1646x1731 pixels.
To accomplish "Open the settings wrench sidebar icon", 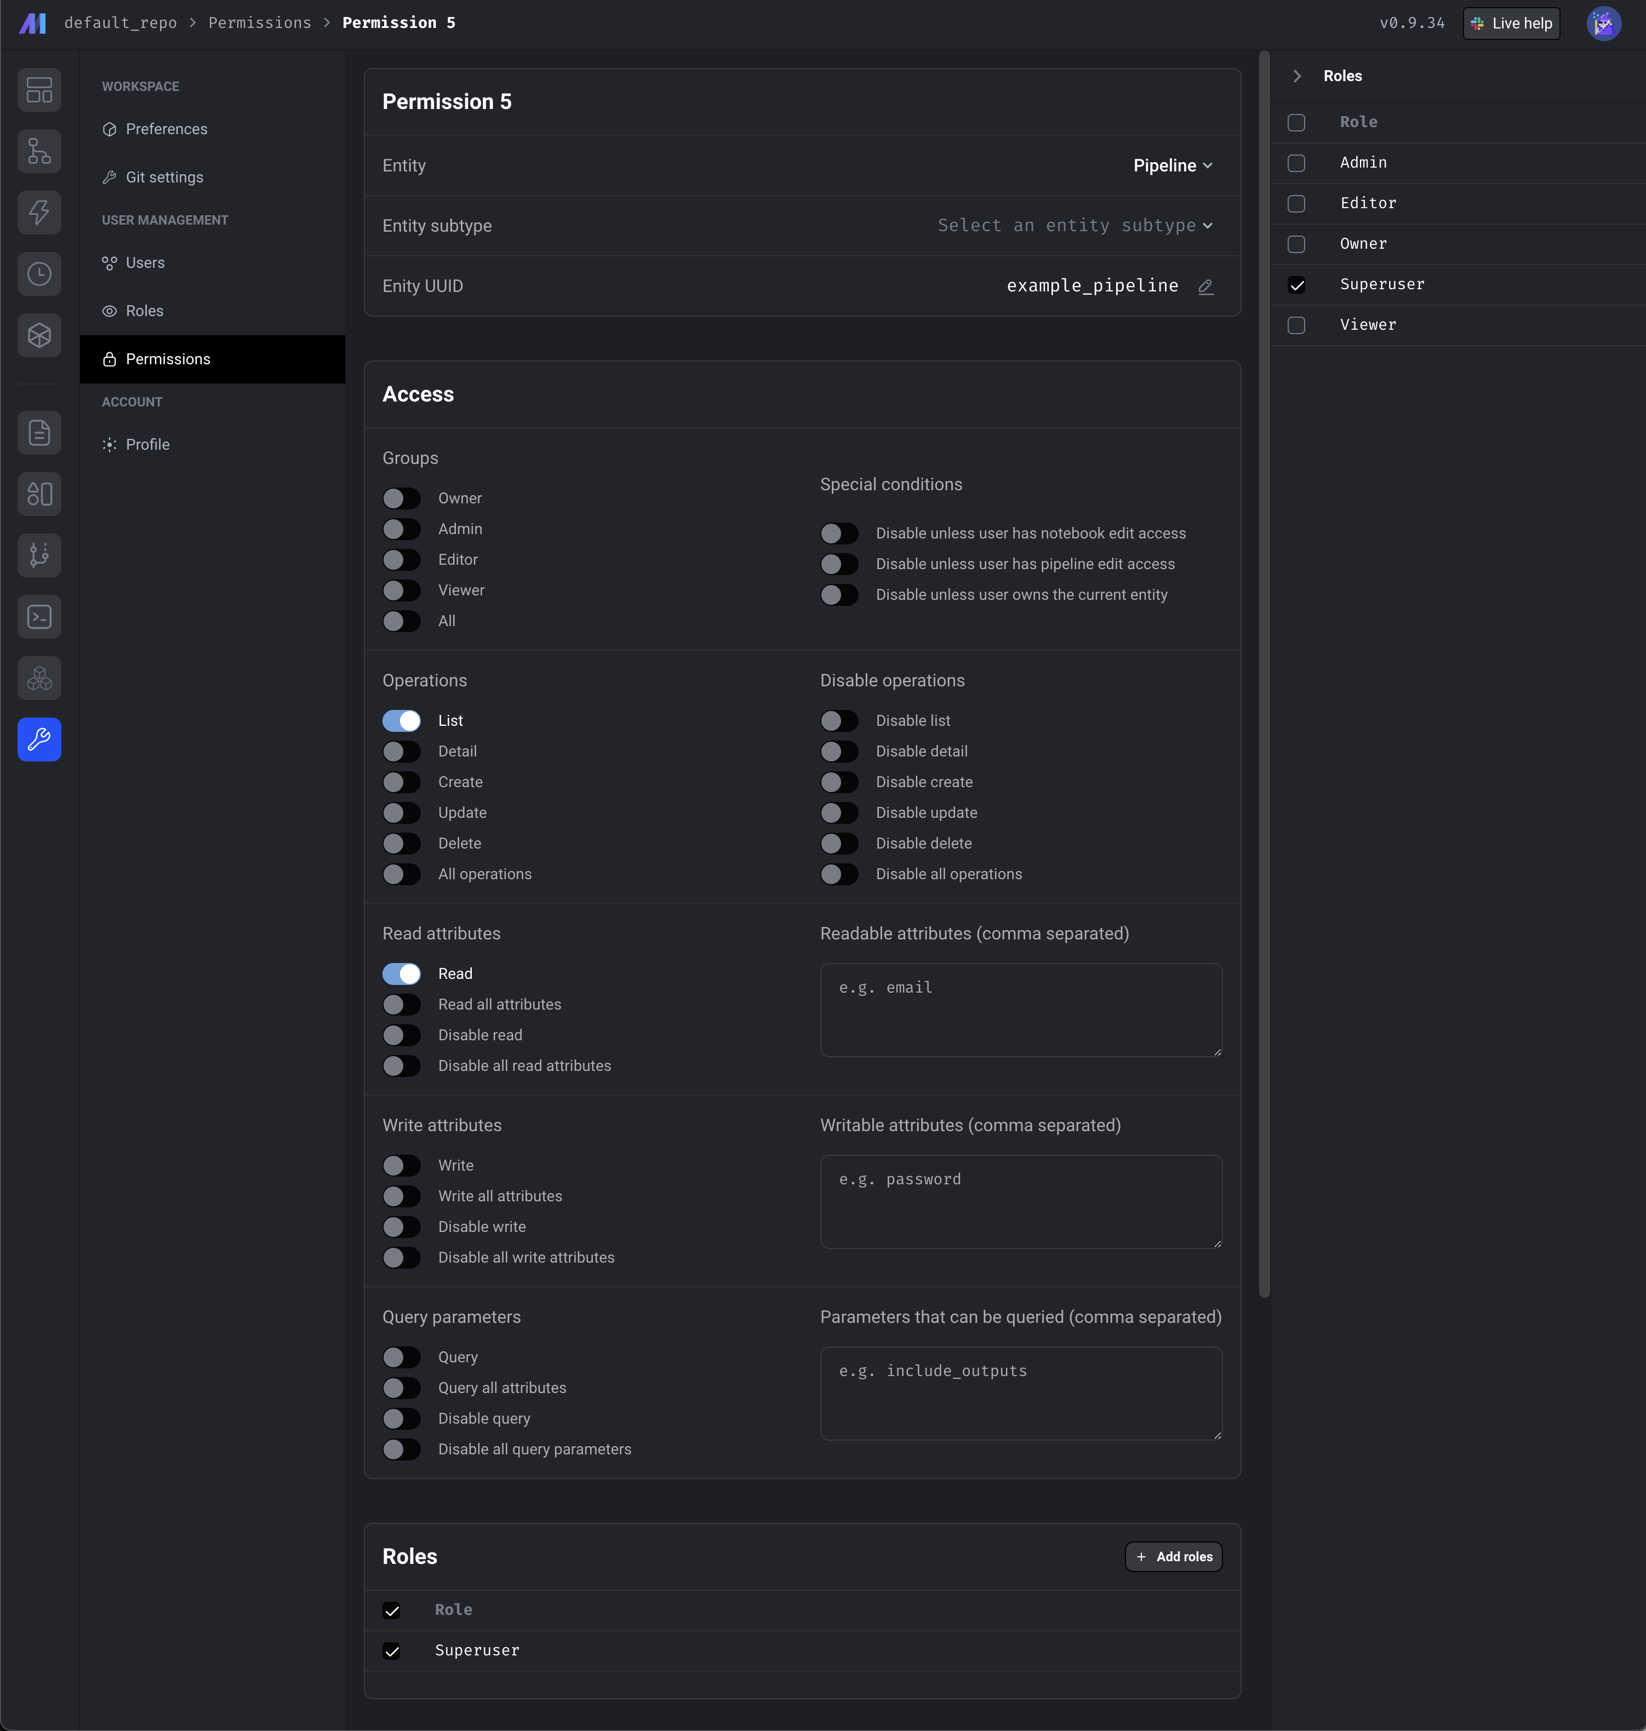I will [x=39, y=740].
